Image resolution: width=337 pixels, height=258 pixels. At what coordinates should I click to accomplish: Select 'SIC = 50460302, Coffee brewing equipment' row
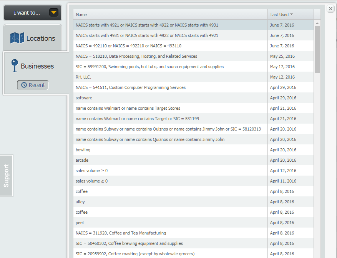coord(193,243)
